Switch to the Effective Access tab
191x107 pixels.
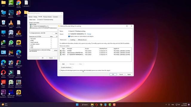[82, 40]
